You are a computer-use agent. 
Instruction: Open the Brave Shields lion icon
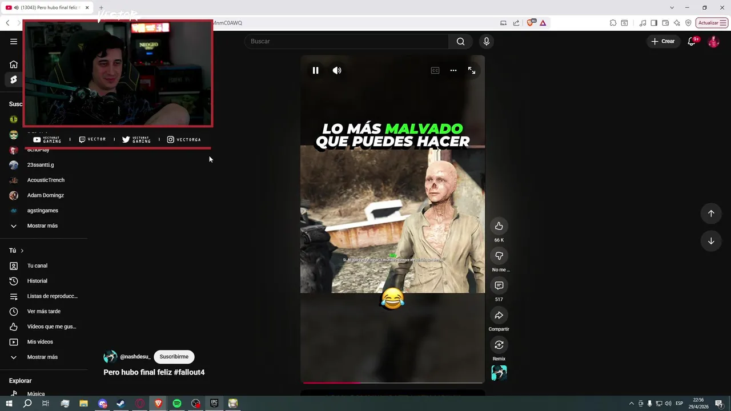[531, 23]
